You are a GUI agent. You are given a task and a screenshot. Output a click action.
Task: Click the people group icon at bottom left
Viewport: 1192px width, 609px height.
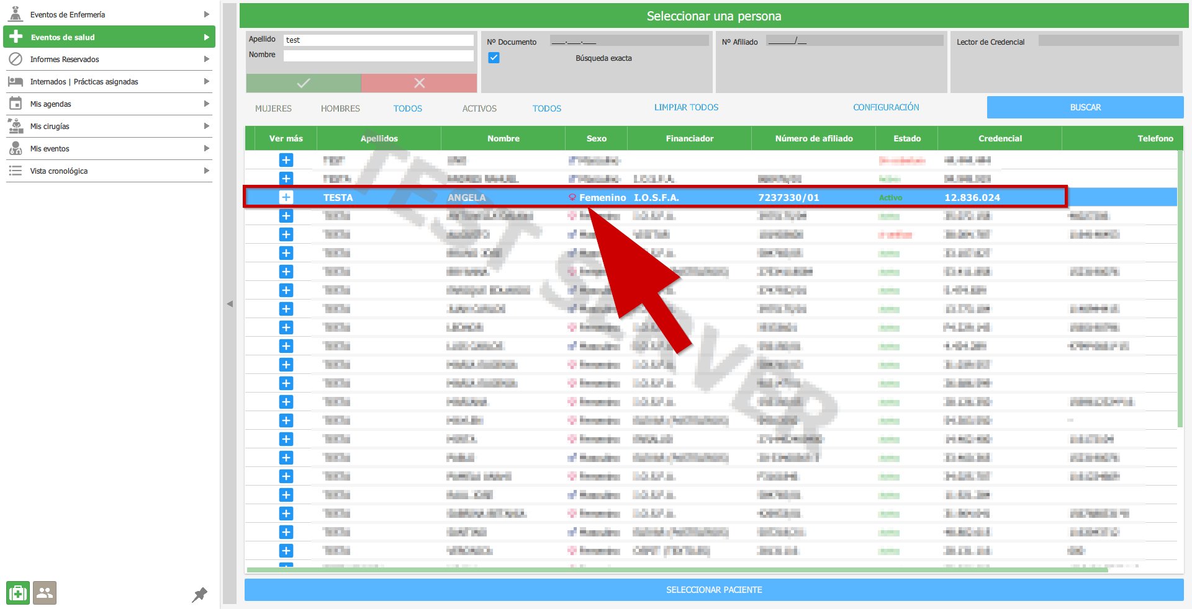click(45, 593)
